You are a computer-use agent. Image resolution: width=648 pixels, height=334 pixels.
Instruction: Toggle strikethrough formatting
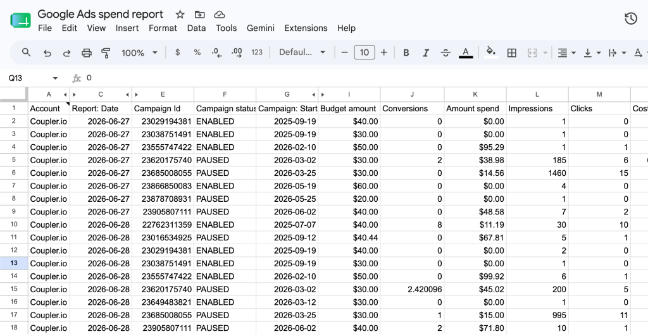point(445,53)
